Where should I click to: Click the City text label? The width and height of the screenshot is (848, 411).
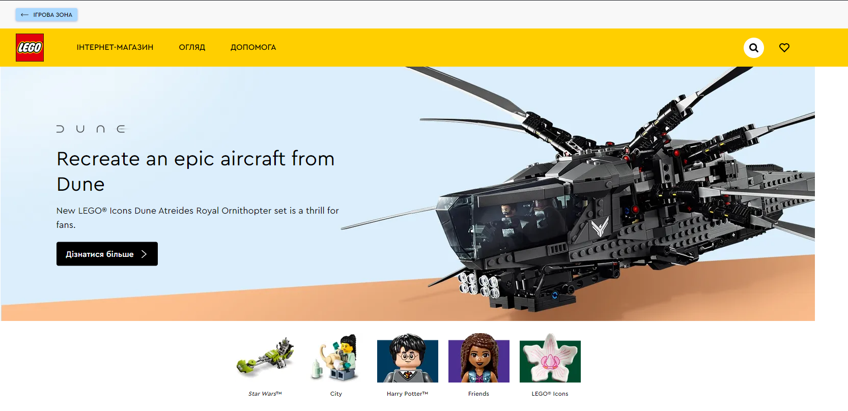(x=336, y=394)
